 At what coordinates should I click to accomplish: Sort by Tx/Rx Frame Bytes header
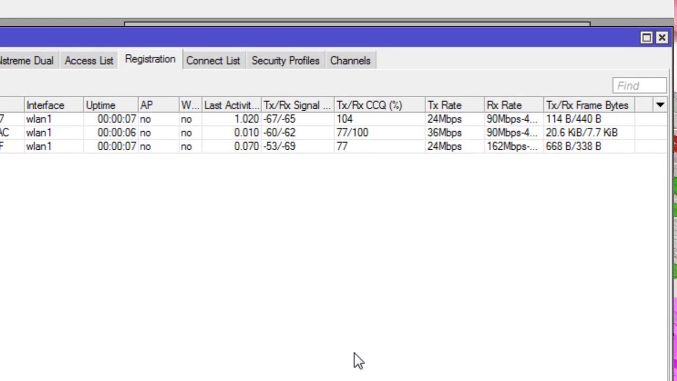589,105
